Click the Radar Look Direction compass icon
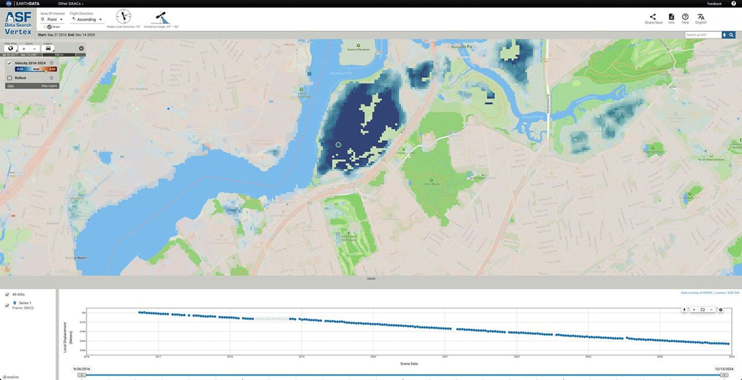742x380 pixels. (124, 16)
